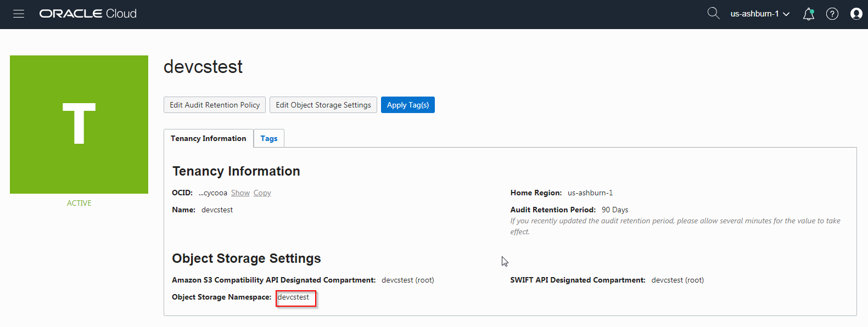Click Edit Audit Retention Policy button
The width and height of the screenshot is (868, 327).
click(215, 105)
